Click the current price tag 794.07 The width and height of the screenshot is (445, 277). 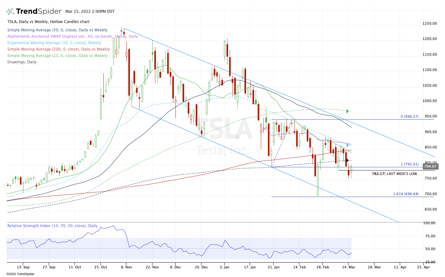tap(431, 166)
